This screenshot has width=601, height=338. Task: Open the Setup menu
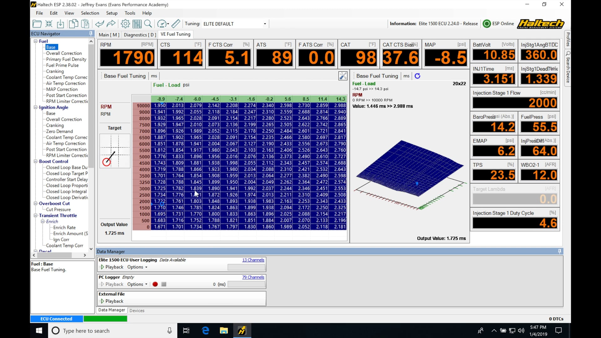(111, 13)
